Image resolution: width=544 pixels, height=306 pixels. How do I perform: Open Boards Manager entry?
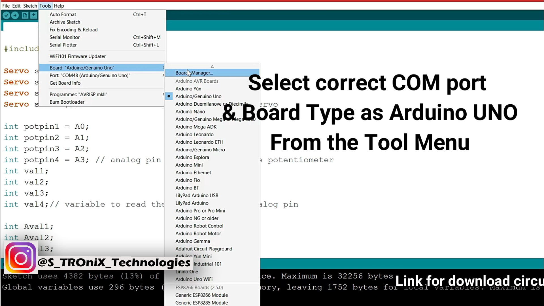[x=194, y=73]
